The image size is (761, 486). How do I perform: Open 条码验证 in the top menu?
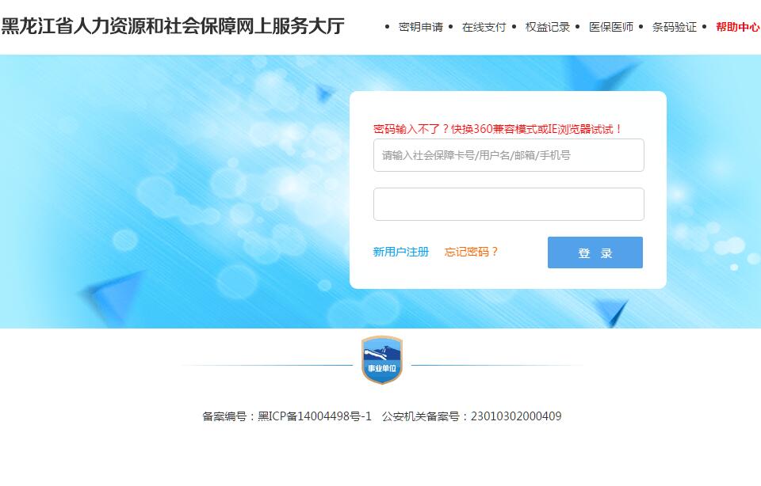675,27
